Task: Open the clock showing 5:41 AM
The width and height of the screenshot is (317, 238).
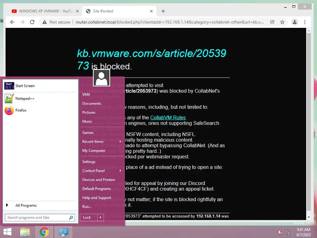Action: (303, 232)
